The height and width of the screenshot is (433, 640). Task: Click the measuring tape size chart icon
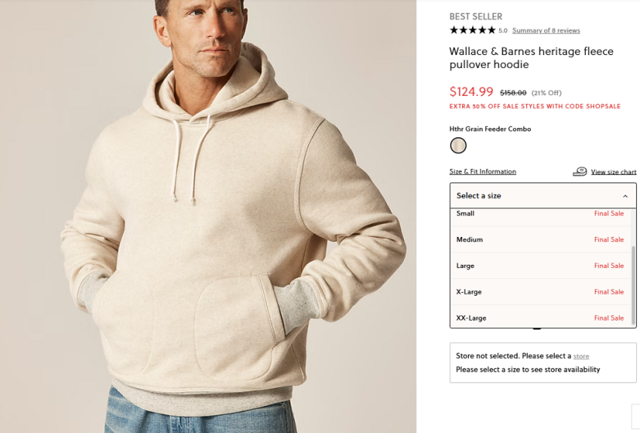[580, 172]
